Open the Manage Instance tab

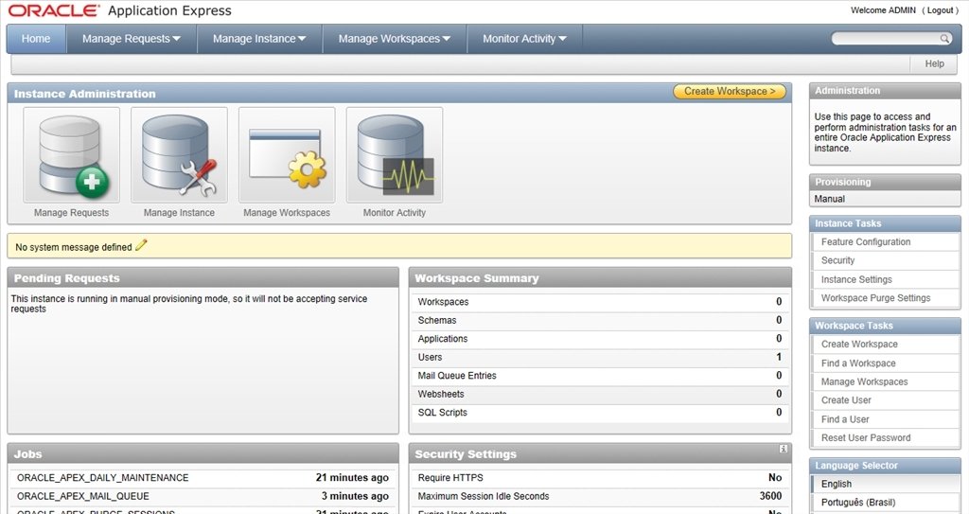pyautogui.click(x=259, y=39)
